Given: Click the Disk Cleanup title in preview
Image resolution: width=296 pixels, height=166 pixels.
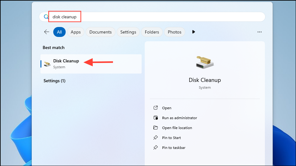Looking at the screenshot, I should 205,80.
